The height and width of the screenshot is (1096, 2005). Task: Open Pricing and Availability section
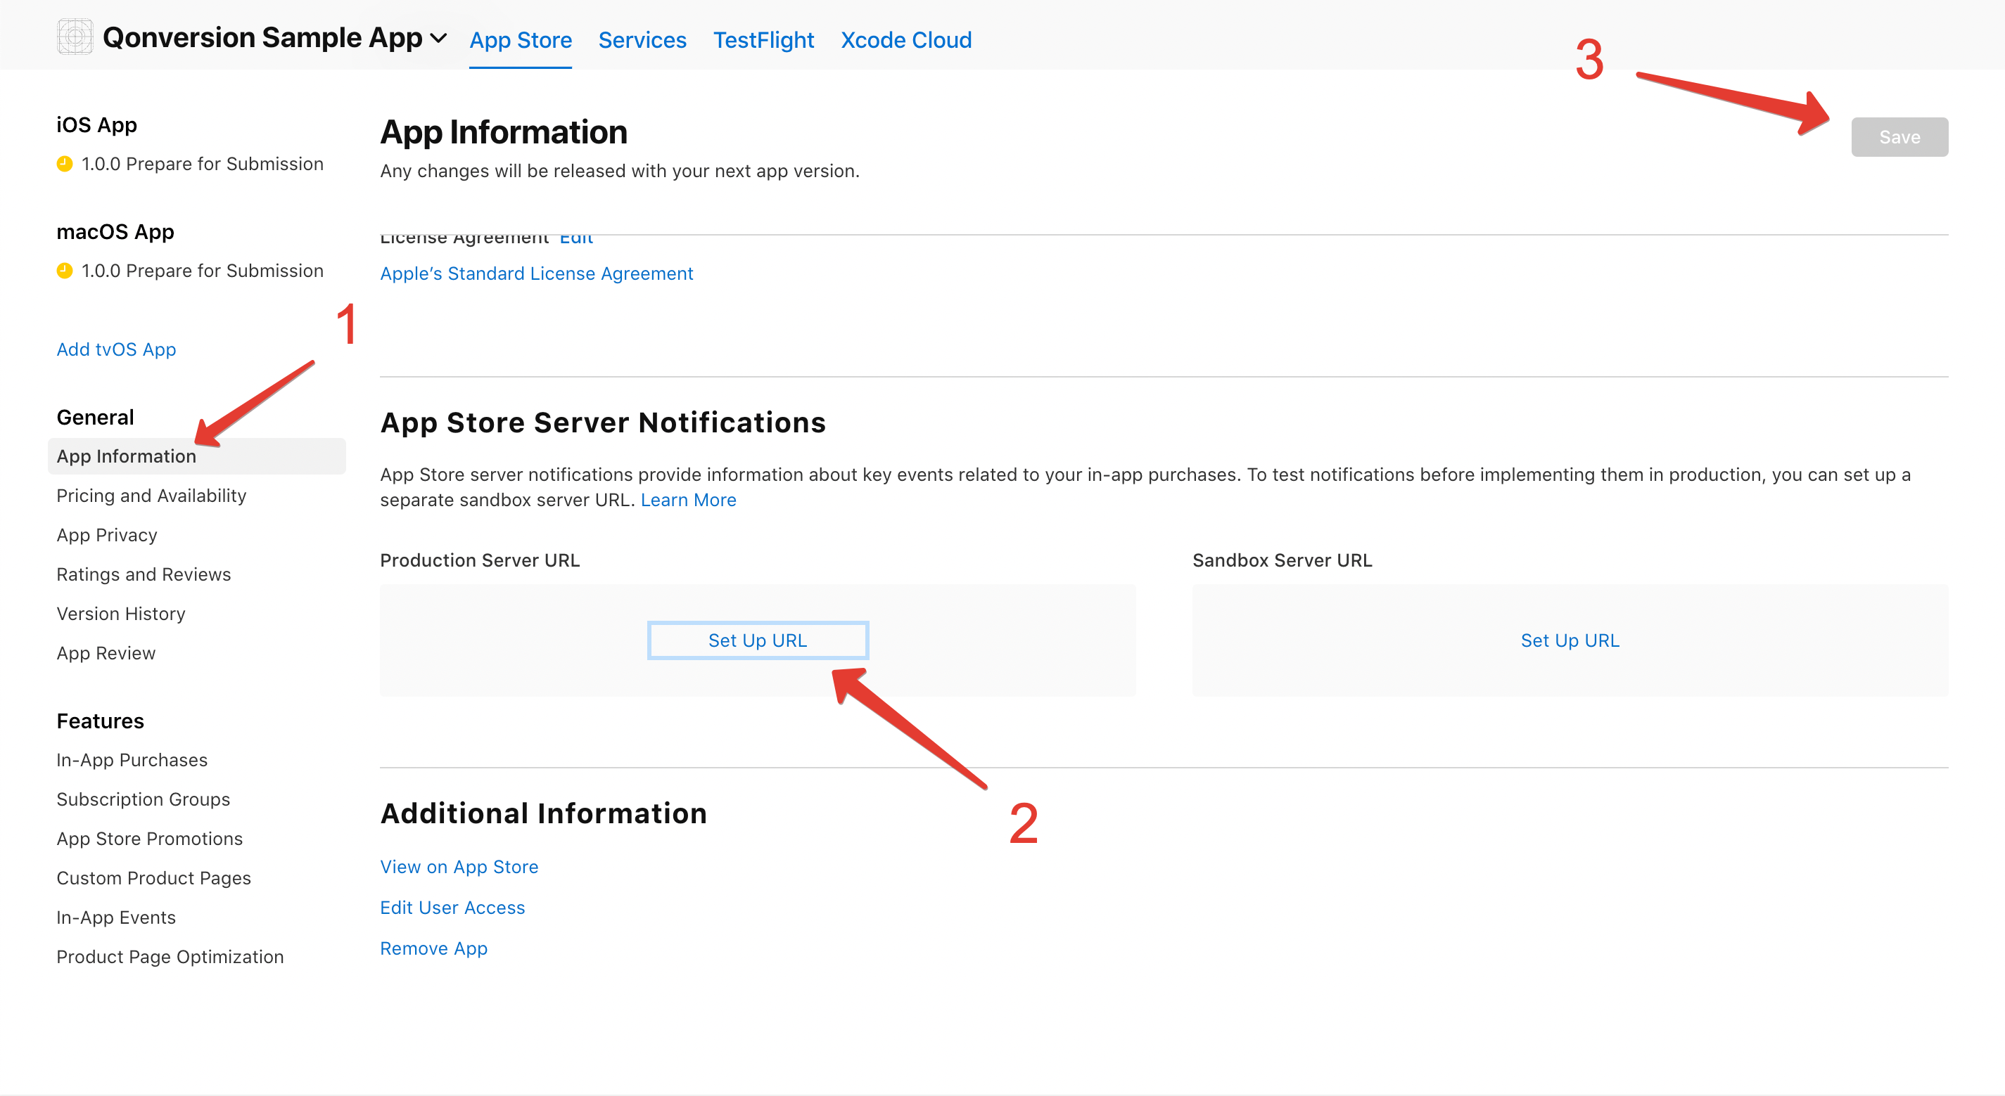151,496
